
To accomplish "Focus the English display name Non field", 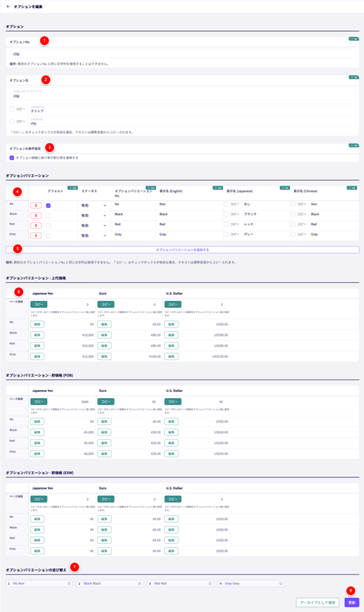I will point(189,204).
